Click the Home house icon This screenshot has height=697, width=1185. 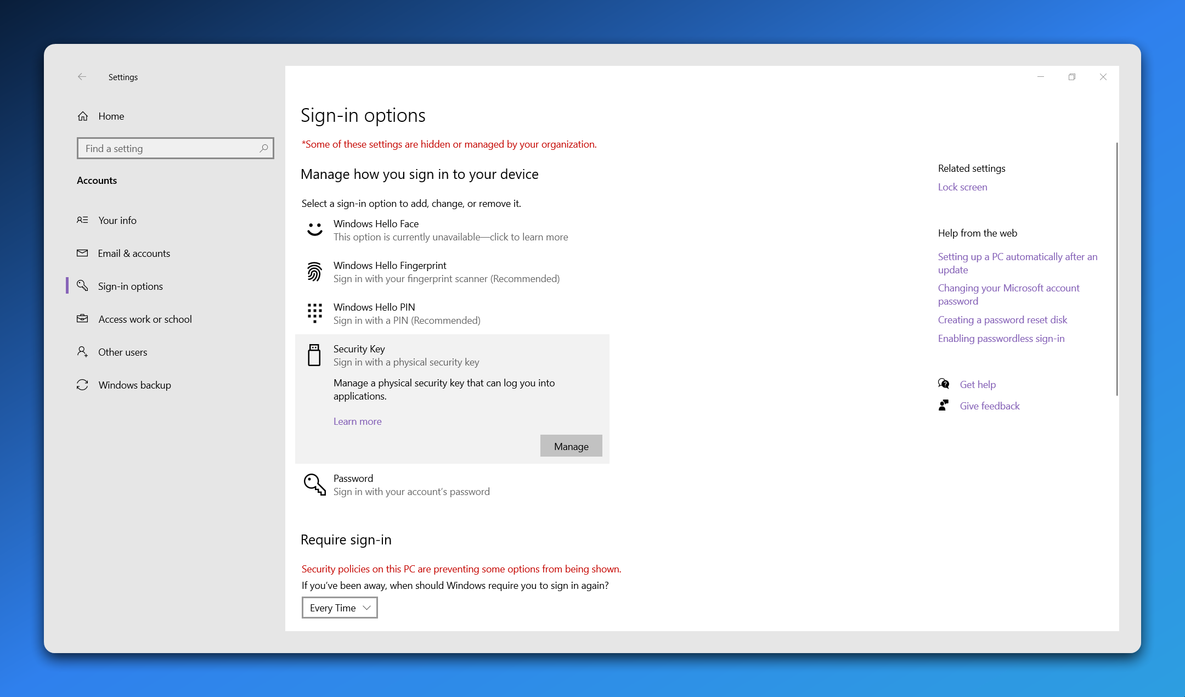[83, 116]
